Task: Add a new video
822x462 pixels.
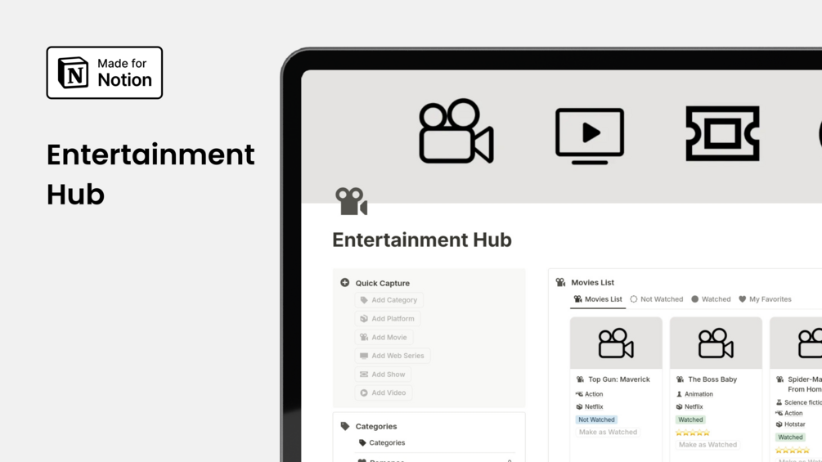Action: point(384,392)
